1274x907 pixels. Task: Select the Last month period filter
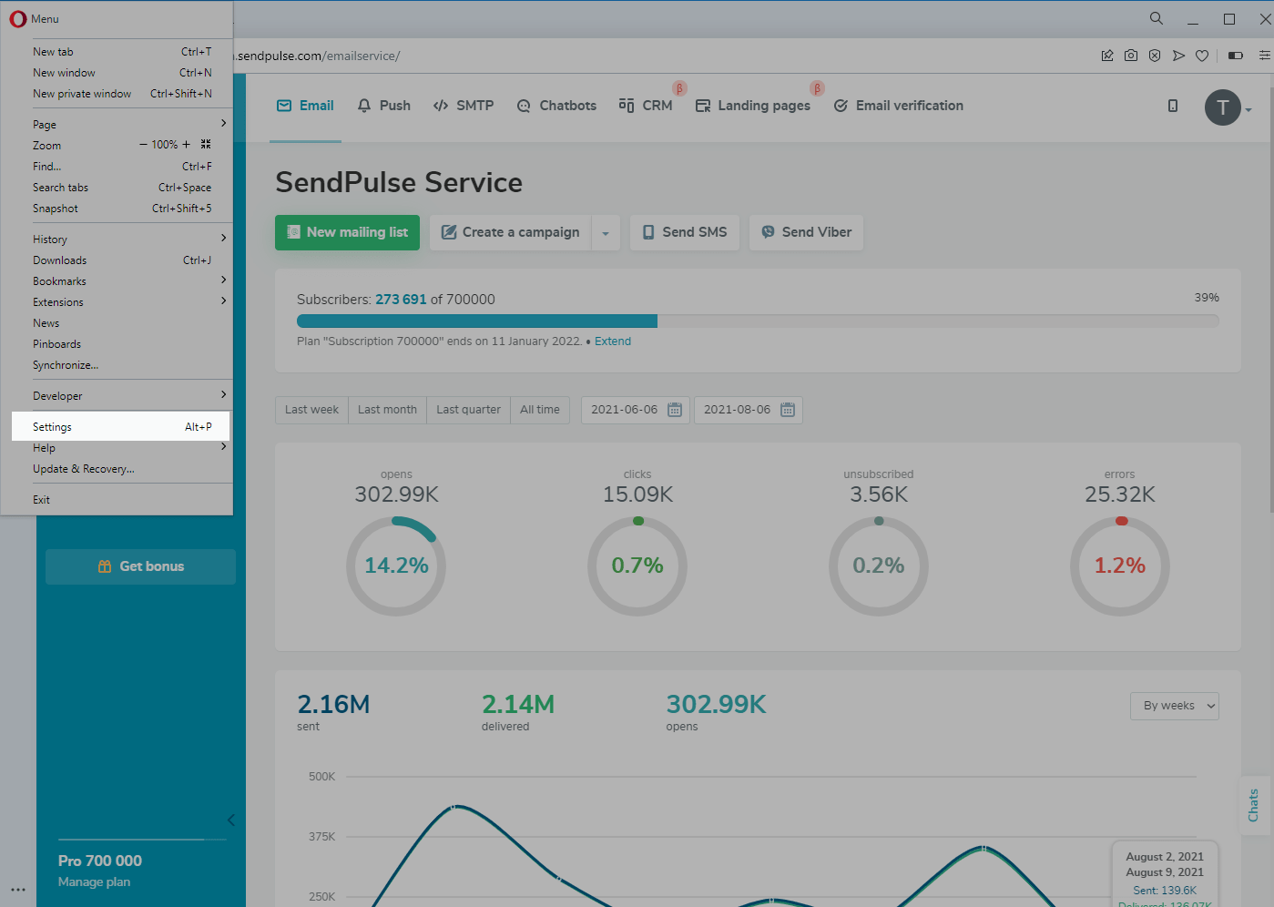click(x=387, y=410)
